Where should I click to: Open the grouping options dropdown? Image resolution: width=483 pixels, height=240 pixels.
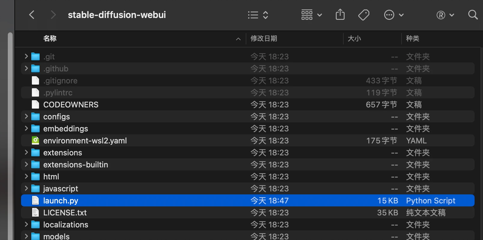(312, 15)
